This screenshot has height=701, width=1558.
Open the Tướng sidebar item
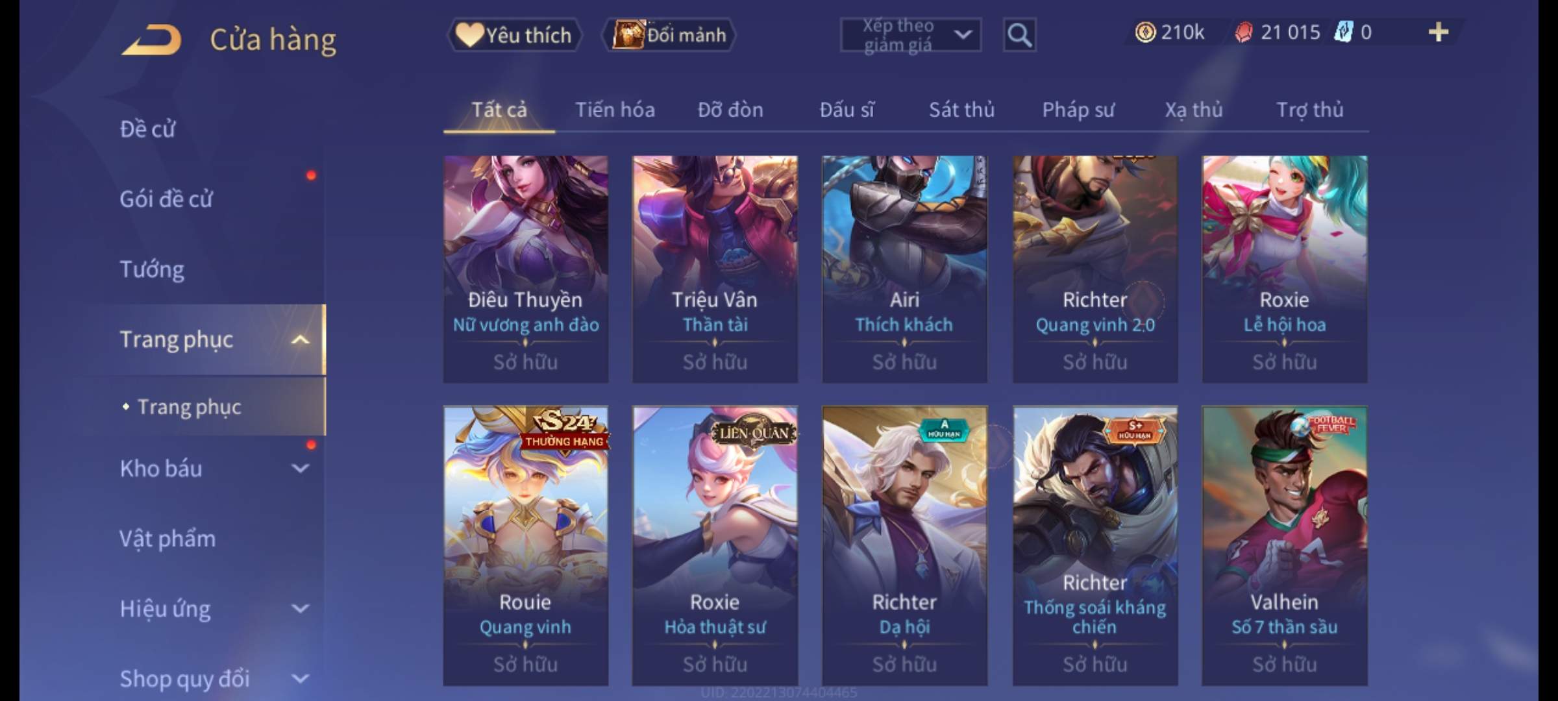pyautogui.click(x=152, y=269)
